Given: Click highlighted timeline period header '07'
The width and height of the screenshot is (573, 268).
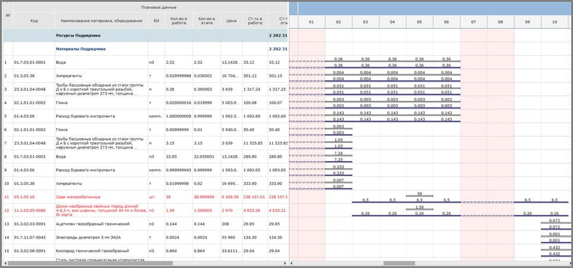Looking at the screenshot, I should [473, 22].
